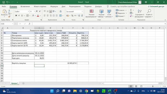This screenshot has height=94, width=167.
Task: Toggle italic formatting (К)
Action: (x=19, y=16)
